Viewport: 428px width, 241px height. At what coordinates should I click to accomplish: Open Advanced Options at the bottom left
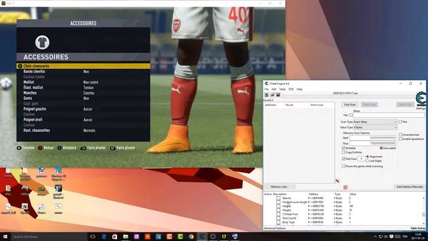click(275, 228)
